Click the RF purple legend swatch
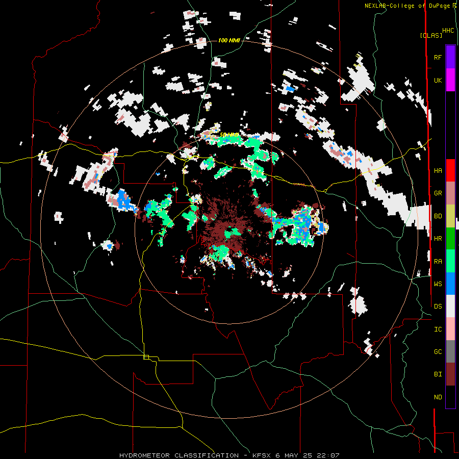 pos(450,57)
